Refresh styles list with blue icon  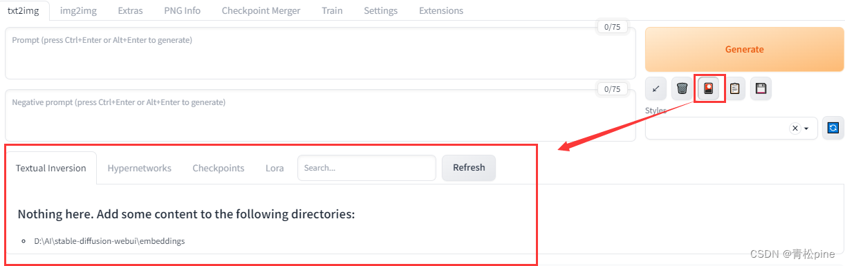point(833,128)
